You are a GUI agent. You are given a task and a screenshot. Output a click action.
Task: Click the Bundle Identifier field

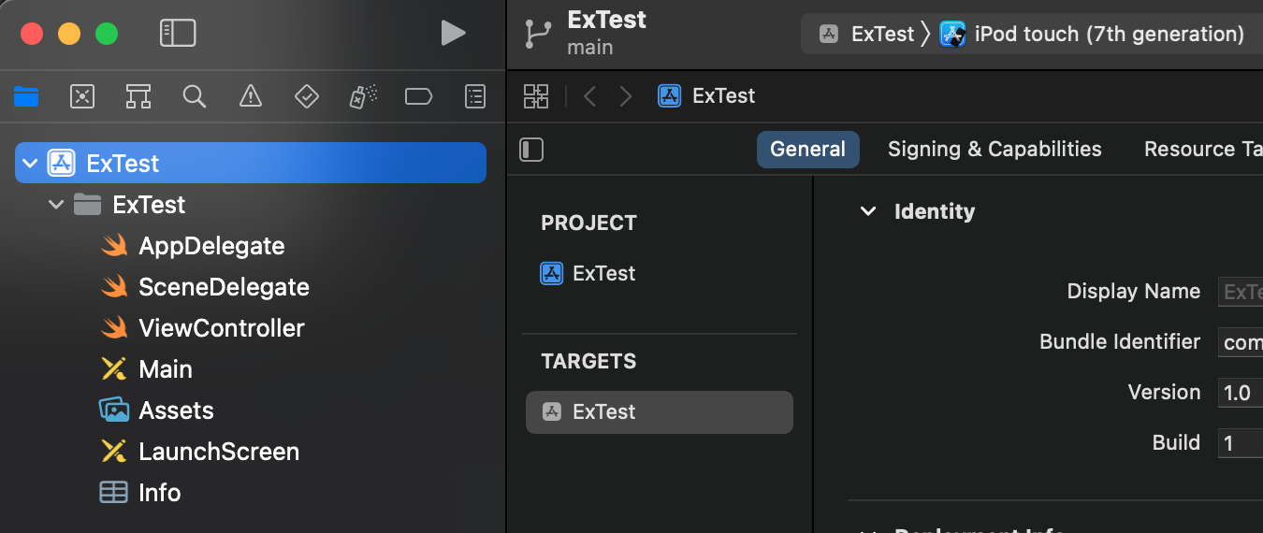pos(1241,342)
